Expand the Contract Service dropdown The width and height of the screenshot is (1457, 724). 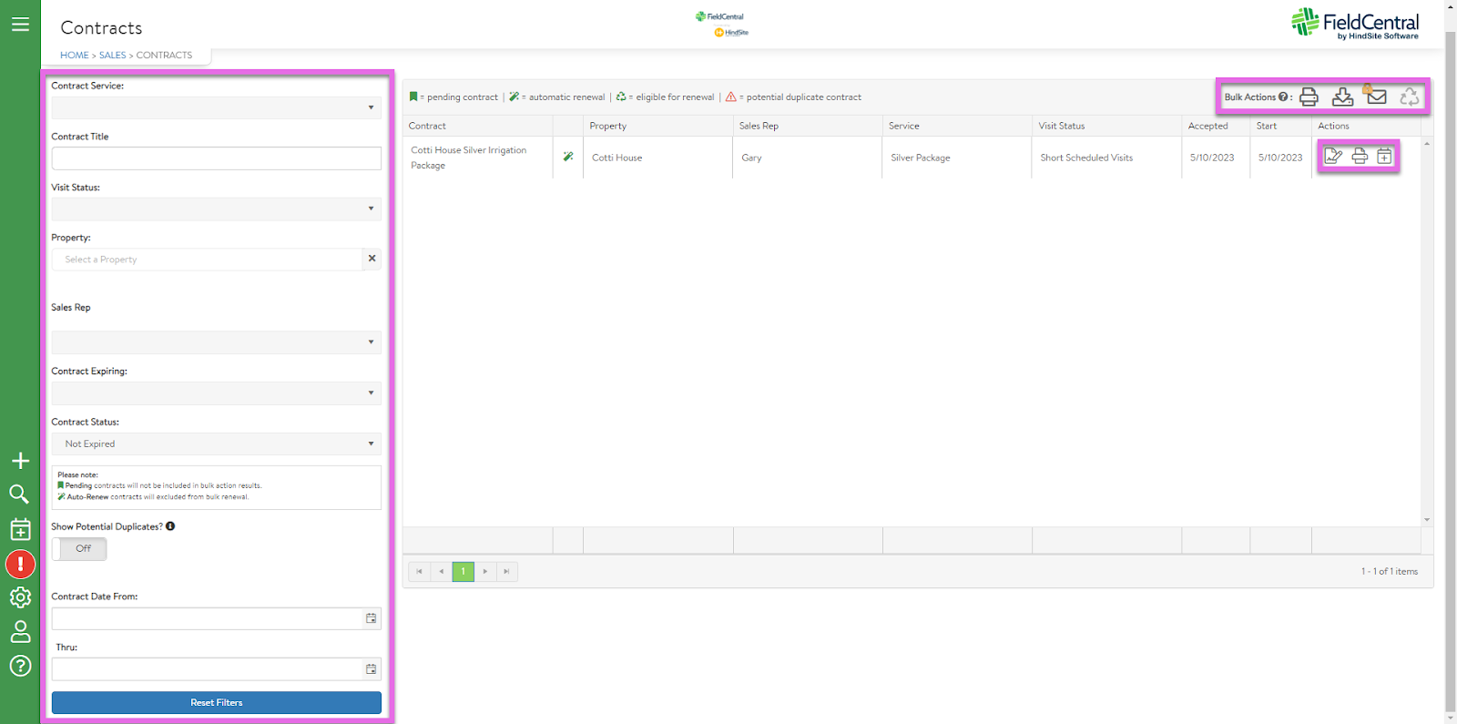[x=217, y=107]
